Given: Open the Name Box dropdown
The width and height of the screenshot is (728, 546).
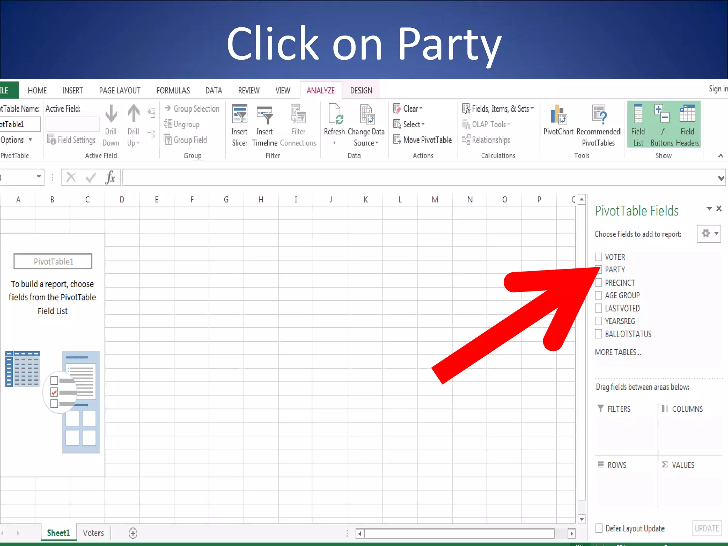Looking at the screenshot, I should [39, 177].
